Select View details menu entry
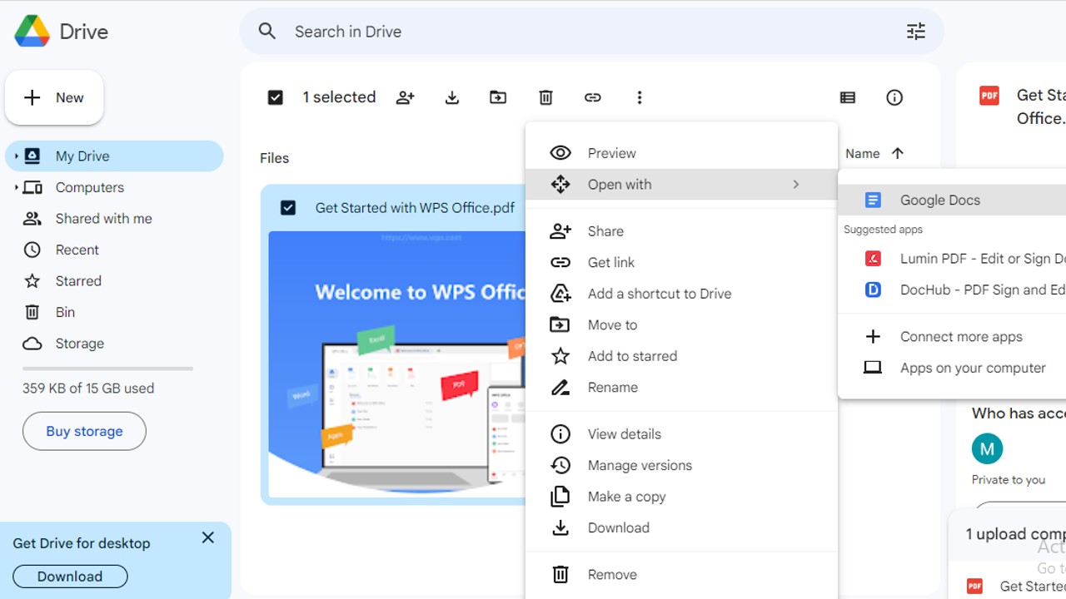 681,434
